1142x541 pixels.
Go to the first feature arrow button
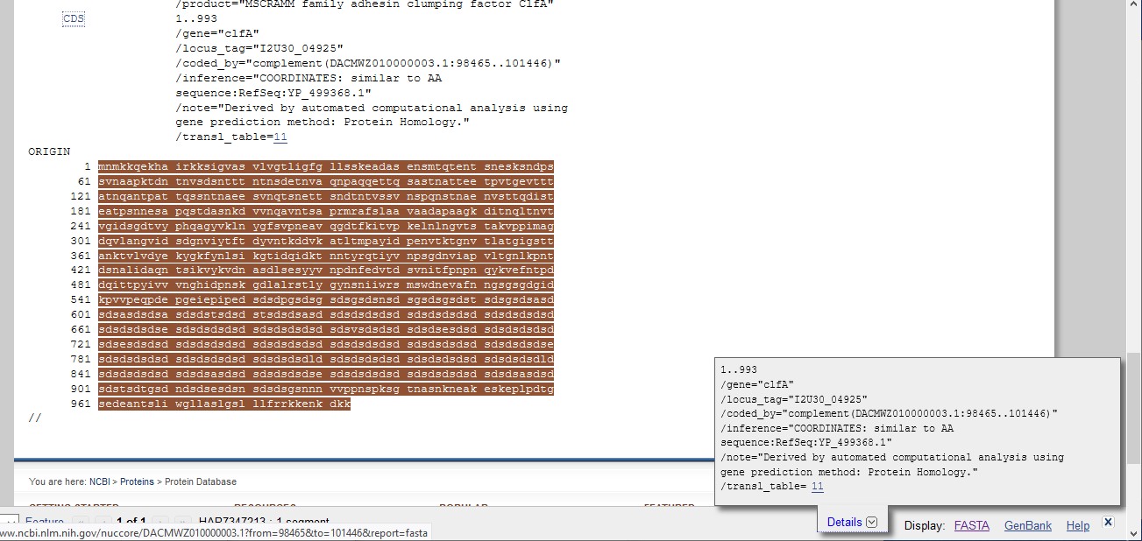click(x=81, y=523)
